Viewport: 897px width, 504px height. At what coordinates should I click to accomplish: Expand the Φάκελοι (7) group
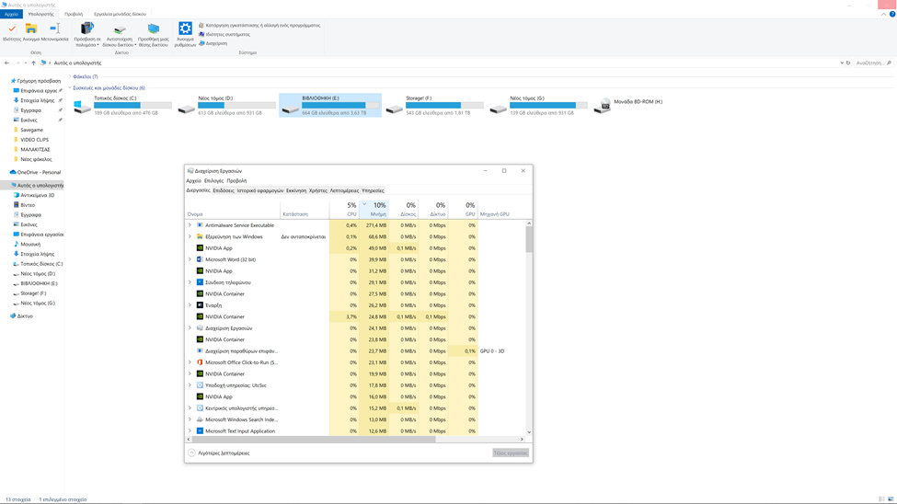click(x=70, y=76)
